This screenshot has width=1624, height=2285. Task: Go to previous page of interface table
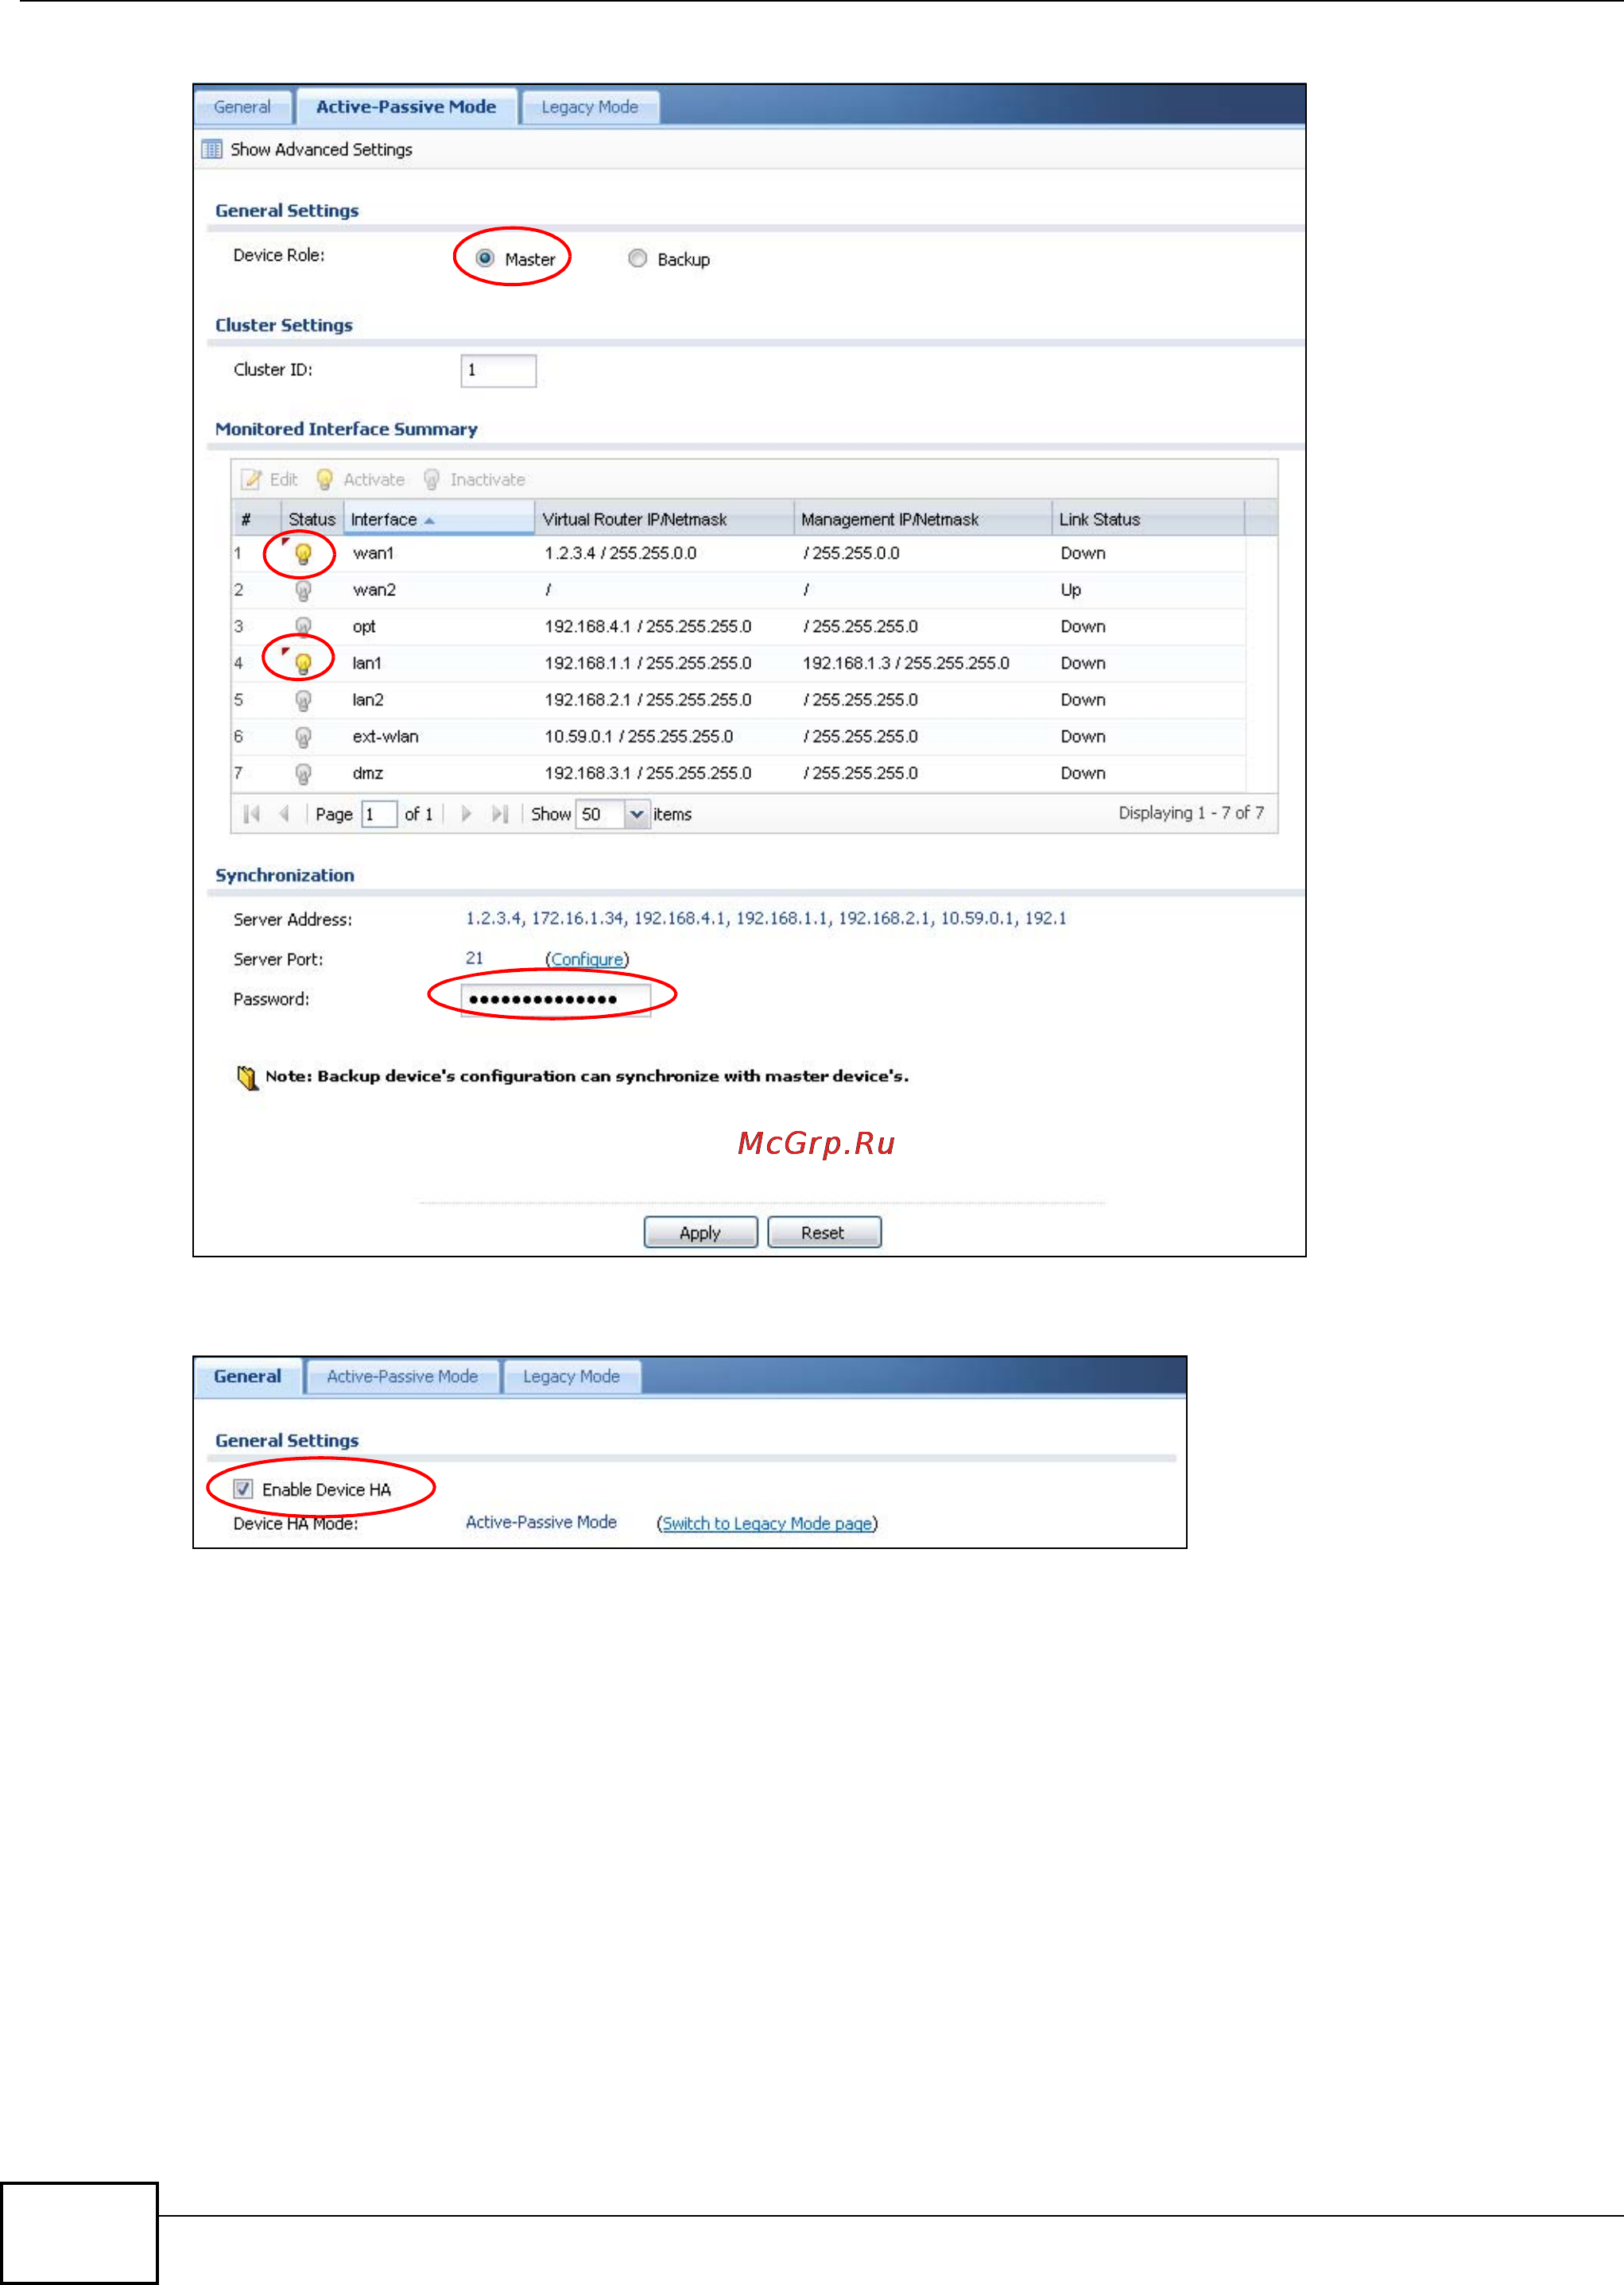pyautogui.click(x=284, y=814)
